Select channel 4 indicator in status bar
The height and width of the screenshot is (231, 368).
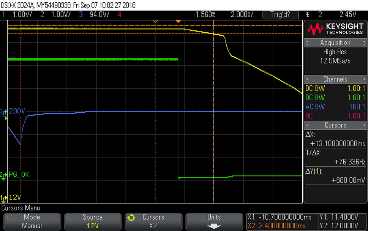pos(120,14)
